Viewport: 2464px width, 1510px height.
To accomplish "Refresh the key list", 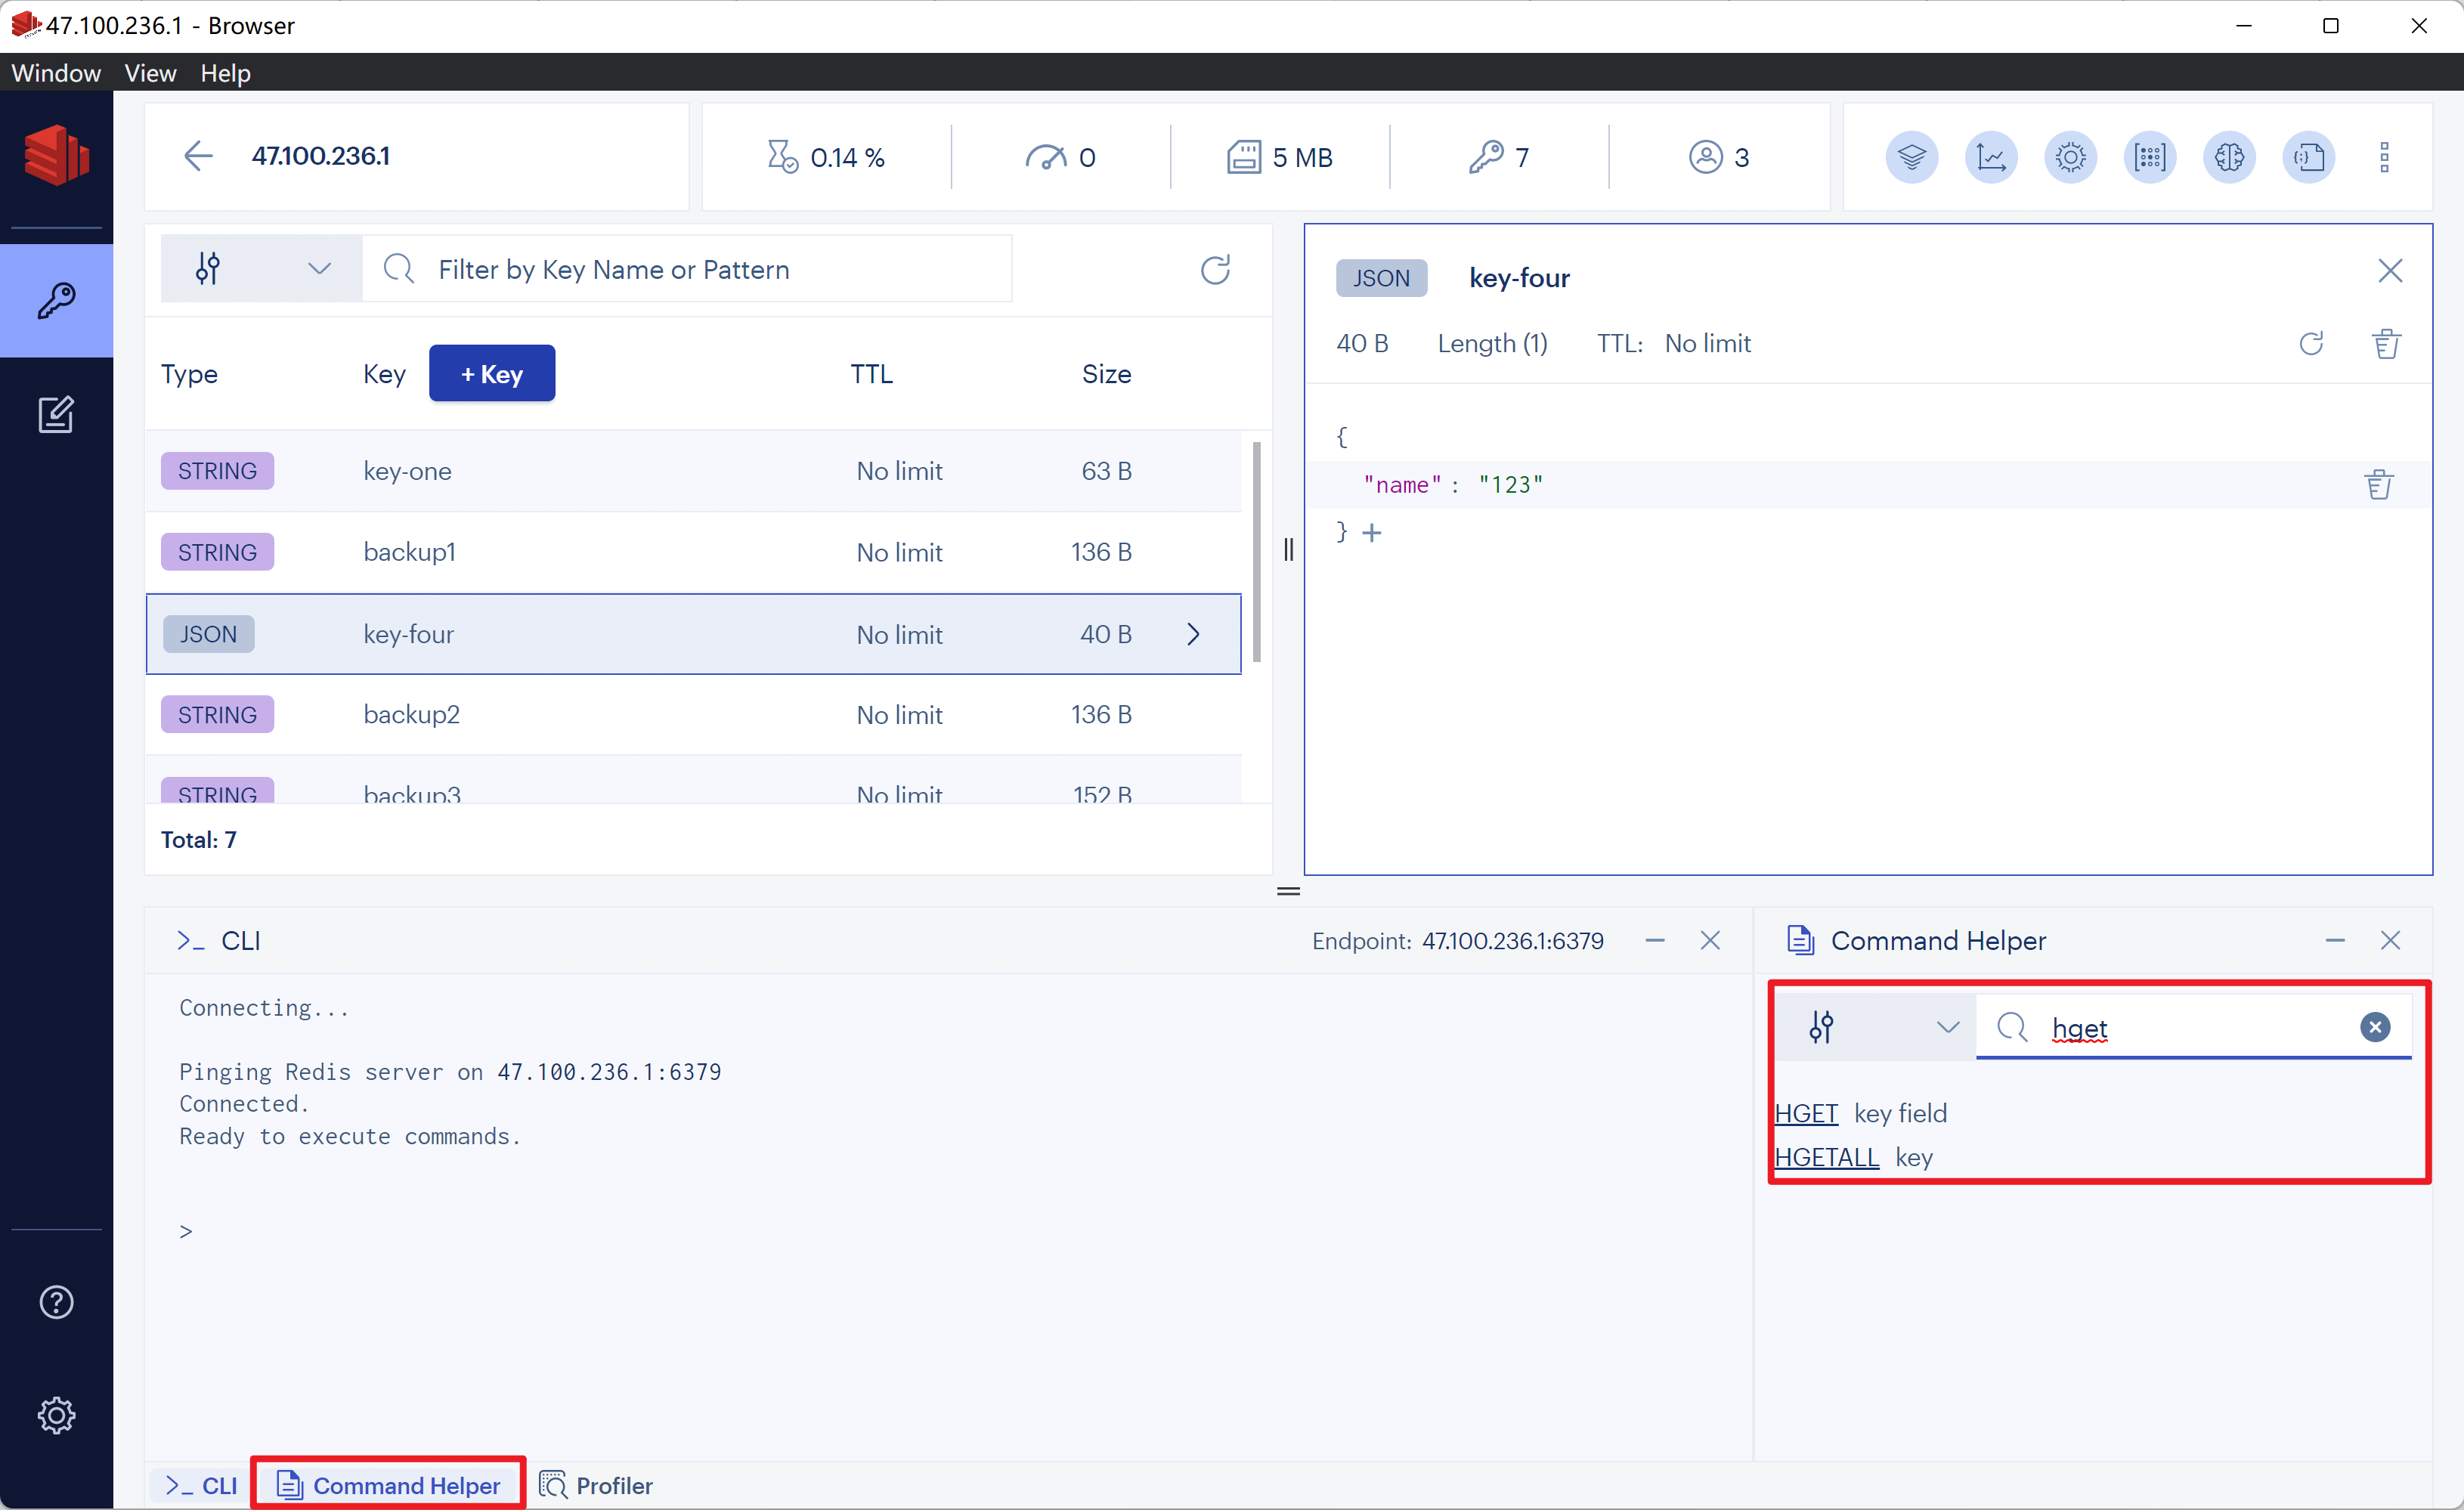I will (1215, 269).
